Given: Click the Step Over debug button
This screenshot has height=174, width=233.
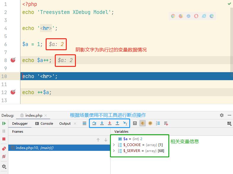Looking at the screenshot, I should pyautogui.click(x=94, y=123).
